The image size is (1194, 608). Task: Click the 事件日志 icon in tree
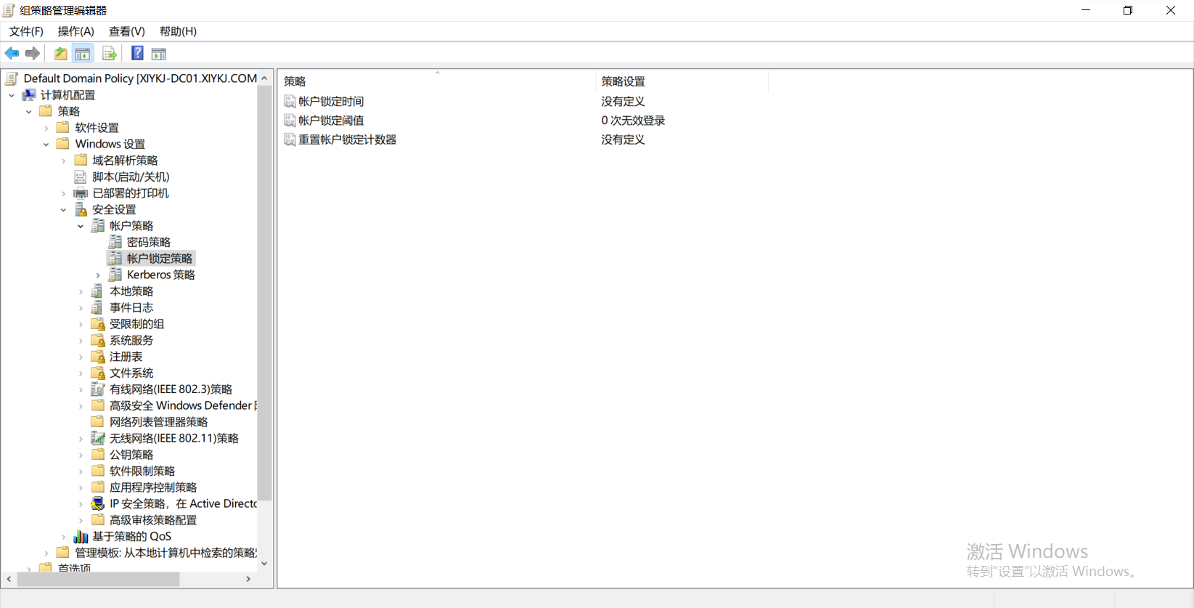(98, 307)
